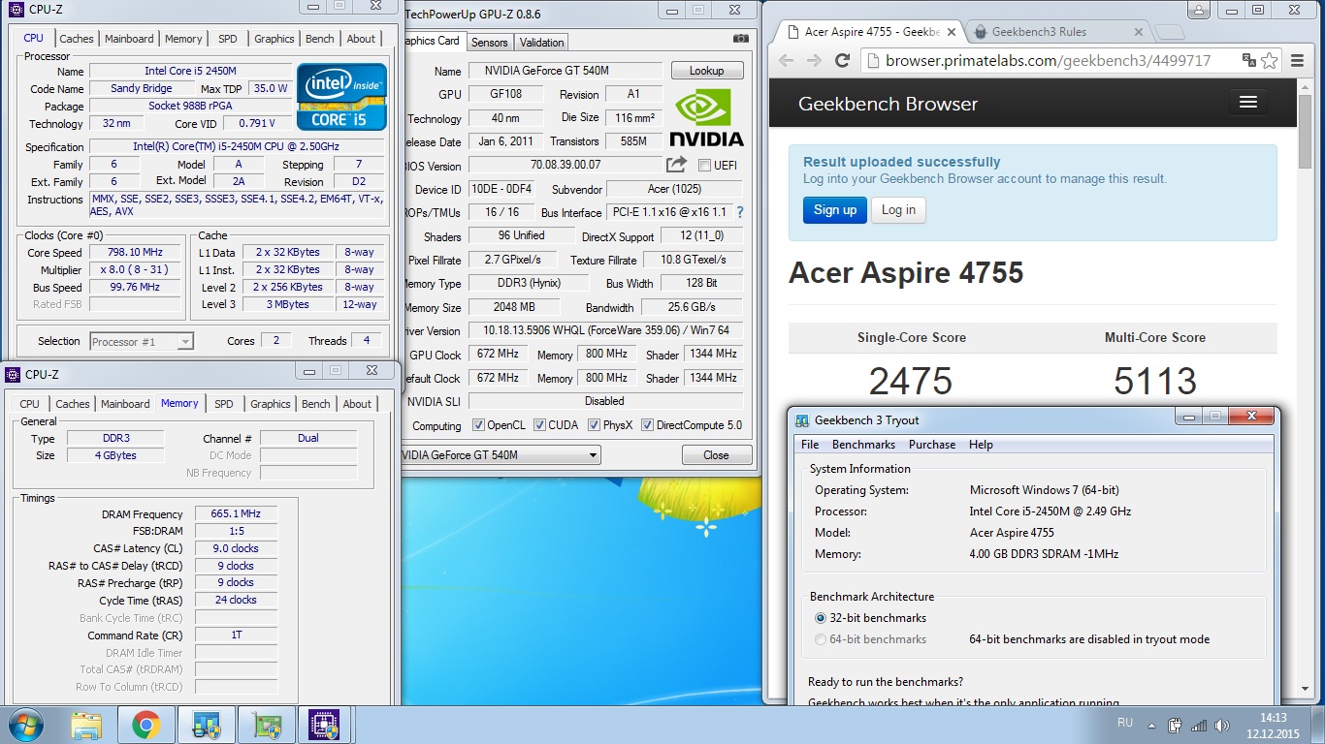Click the volume speaker tray icon
Screen dimensions: 1325x744
point(1222,725)
